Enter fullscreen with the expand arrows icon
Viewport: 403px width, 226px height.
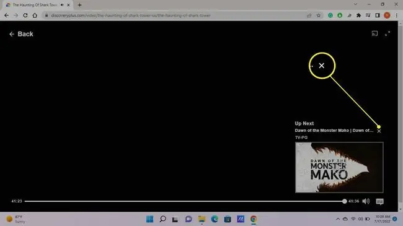387,33
